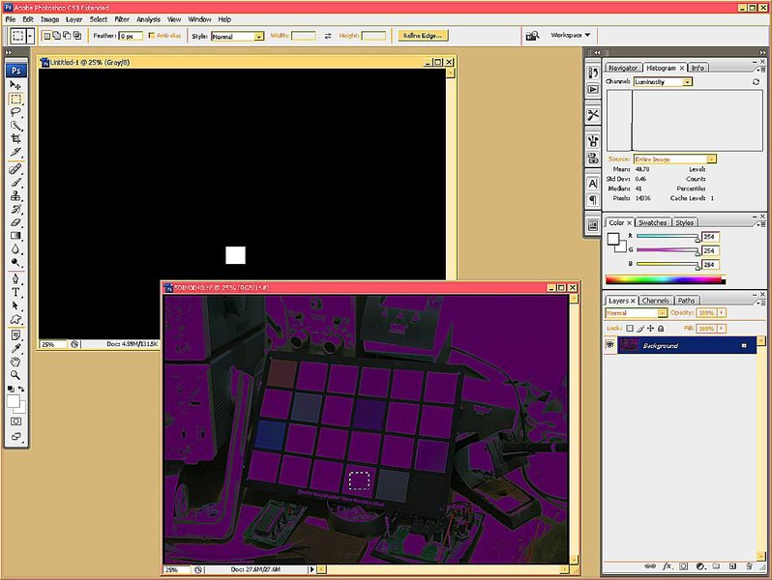Hide the Background layer using eye icon
Viewport: 772px width, 580px height.
coord(610,345)
